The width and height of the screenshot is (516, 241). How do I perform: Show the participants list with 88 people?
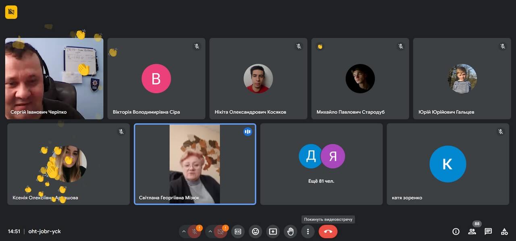pos(472,231)
